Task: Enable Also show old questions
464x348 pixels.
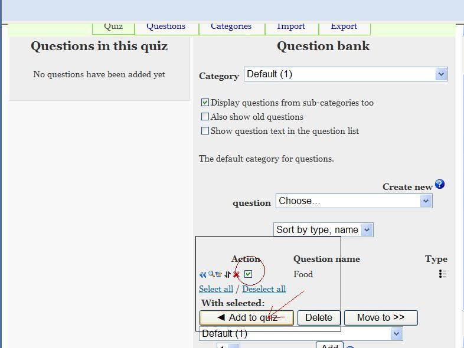Action: [x=205, y=117]
